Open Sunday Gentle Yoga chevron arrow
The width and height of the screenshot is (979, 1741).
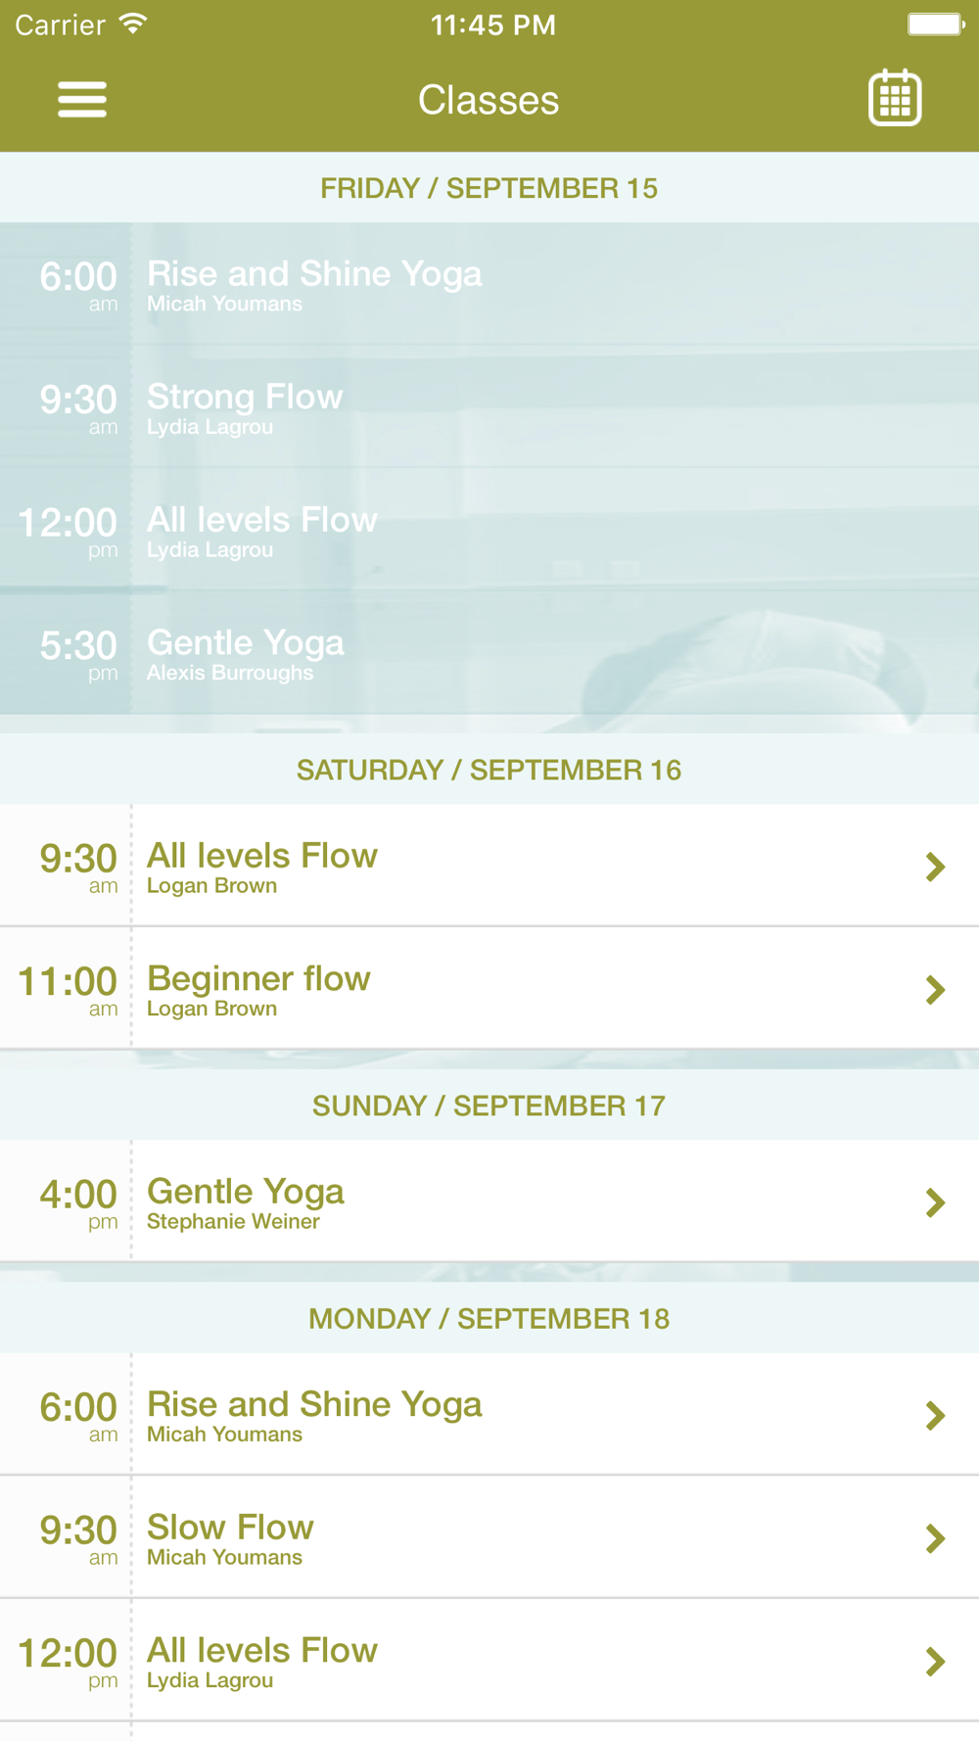tap(936, 1202)
